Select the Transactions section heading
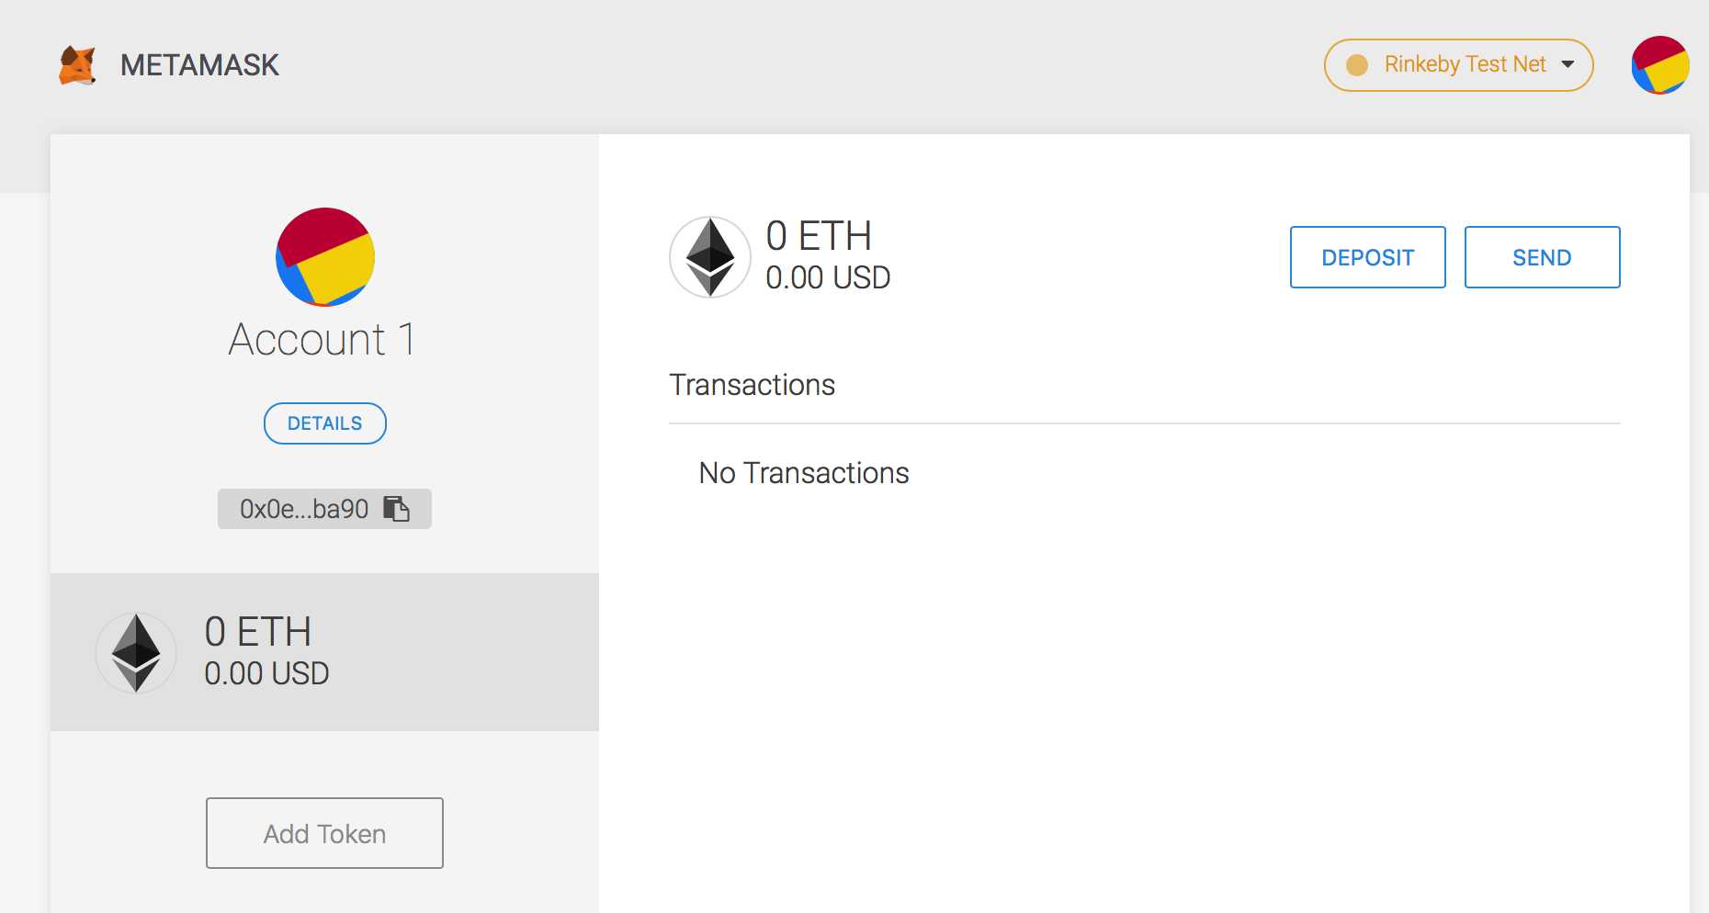Screen dimensions: 1709x913 coord(752,385)
